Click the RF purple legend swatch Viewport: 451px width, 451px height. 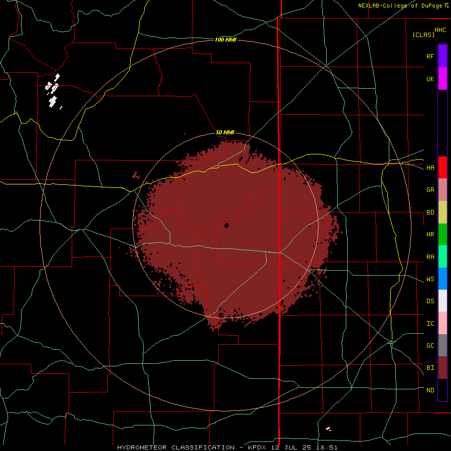pos(442,56)
